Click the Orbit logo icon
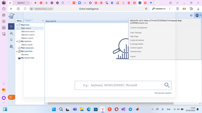This screenshot has width=202, height=113. click(x=12, y=16)
